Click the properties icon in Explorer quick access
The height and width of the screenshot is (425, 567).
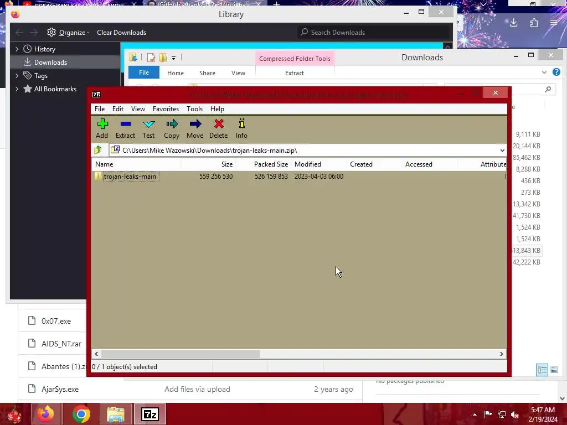(151, 58)
